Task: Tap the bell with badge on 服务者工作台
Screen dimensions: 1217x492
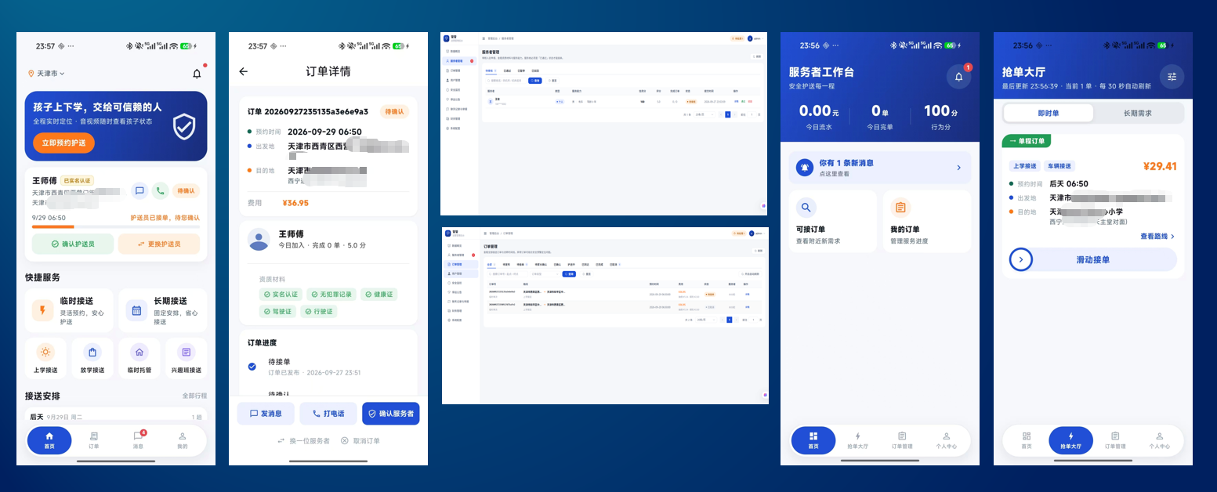Action: (x=958, y=76)
